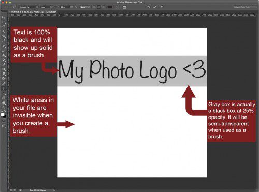The image size is (259, 192).
Task: Select the Crop tool
Action: pyautogui.click(x=3, y=36)
